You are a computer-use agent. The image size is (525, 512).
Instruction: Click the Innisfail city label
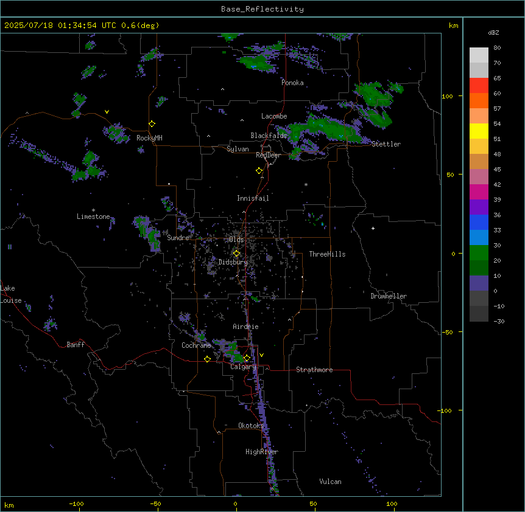coord(253,198)
